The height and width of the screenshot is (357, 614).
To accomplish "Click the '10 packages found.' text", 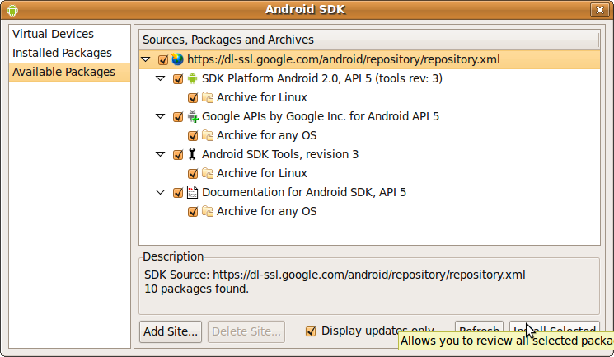I will 197,289.
